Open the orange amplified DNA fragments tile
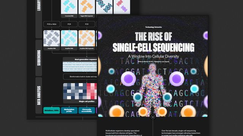The height and width of the screenshot is (136, 243). [87, 39]
